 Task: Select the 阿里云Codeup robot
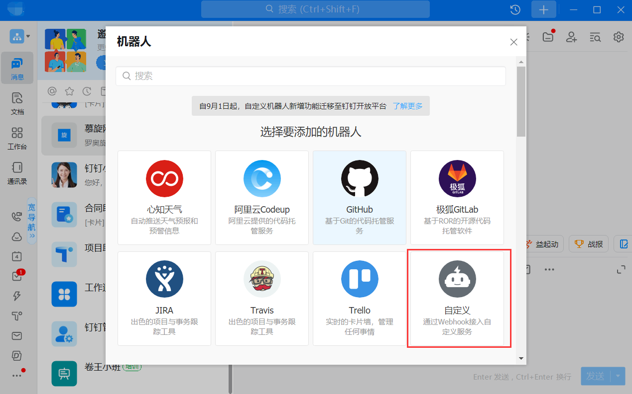[262, 198]
